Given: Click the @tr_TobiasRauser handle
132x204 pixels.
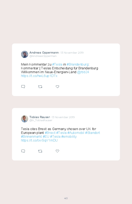Looking at the screenshot, I should [x=41, y=120].
